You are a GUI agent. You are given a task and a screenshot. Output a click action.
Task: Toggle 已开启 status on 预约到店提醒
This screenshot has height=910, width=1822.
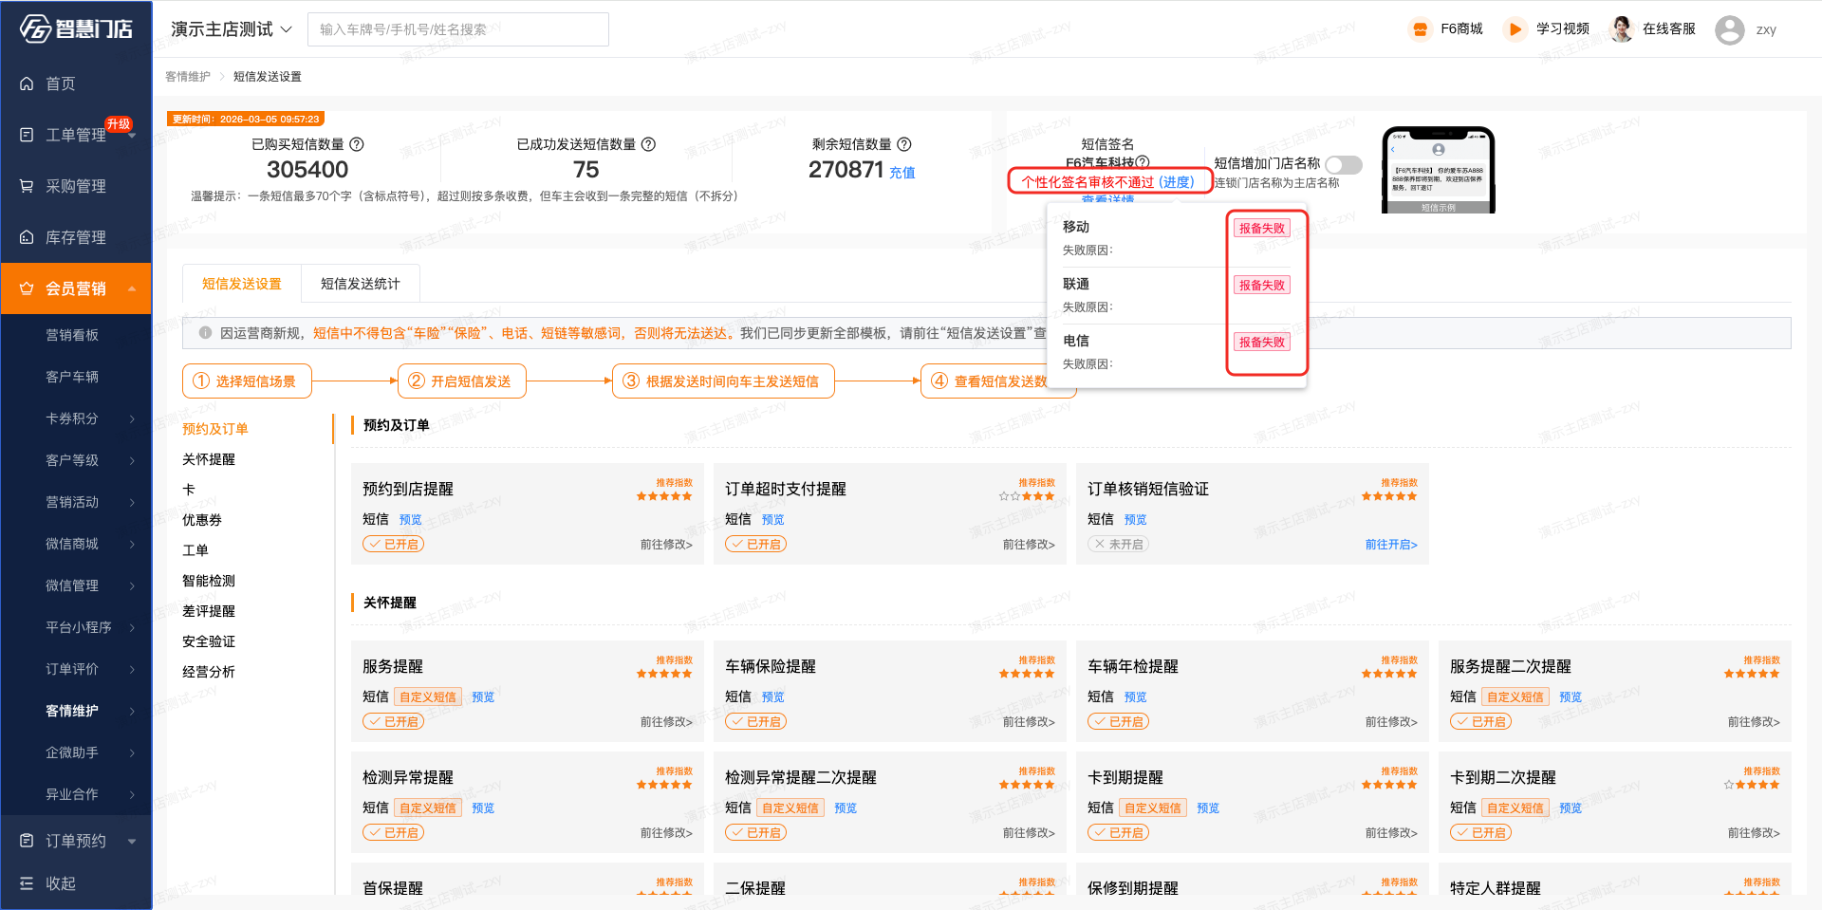[393, 544]
